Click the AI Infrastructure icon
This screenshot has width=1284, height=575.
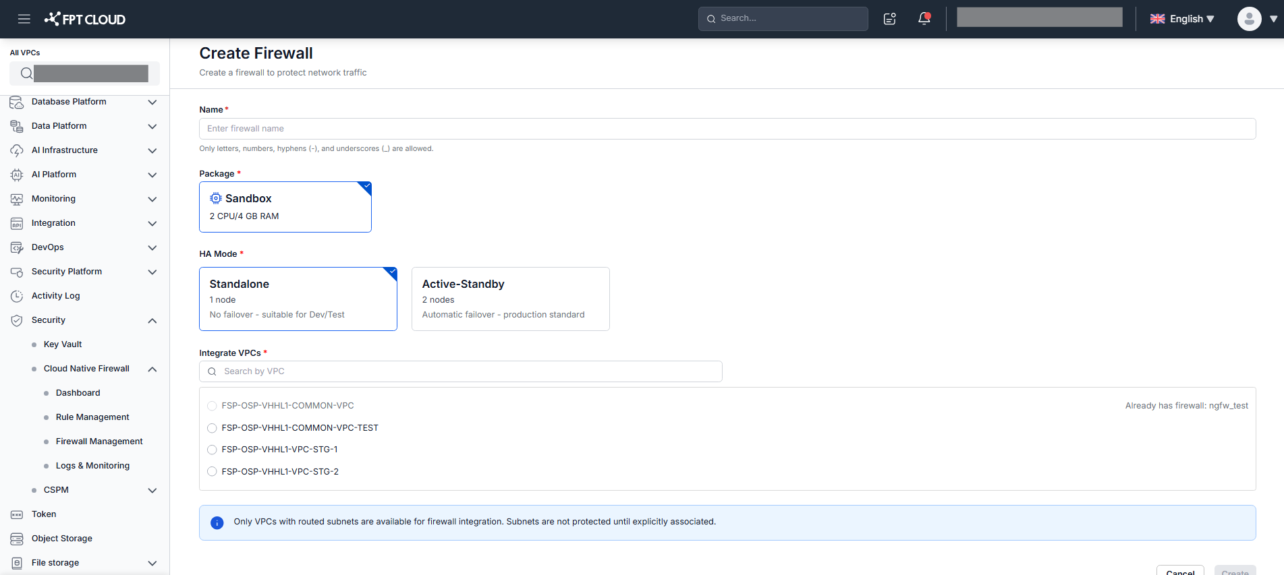pos(17,150)
